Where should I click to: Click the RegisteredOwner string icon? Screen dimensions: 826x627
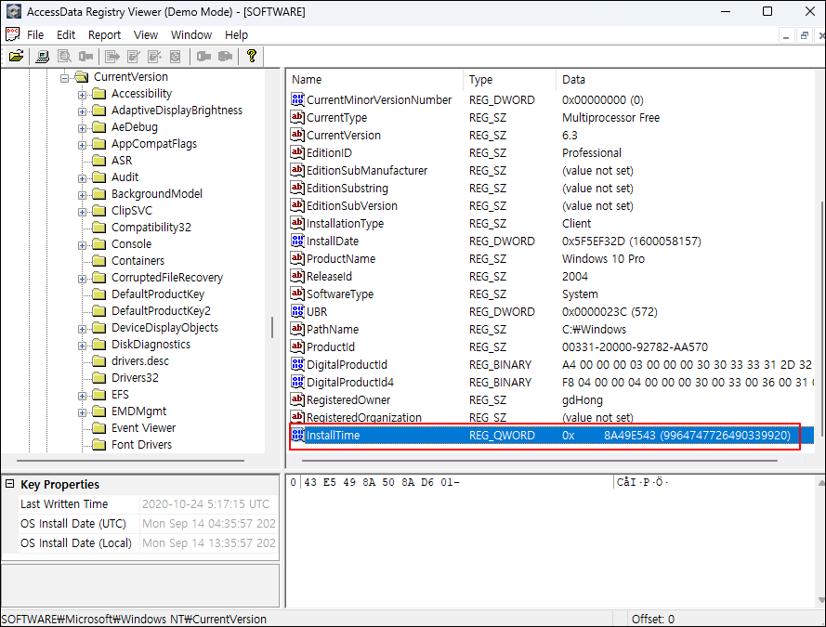297,399
